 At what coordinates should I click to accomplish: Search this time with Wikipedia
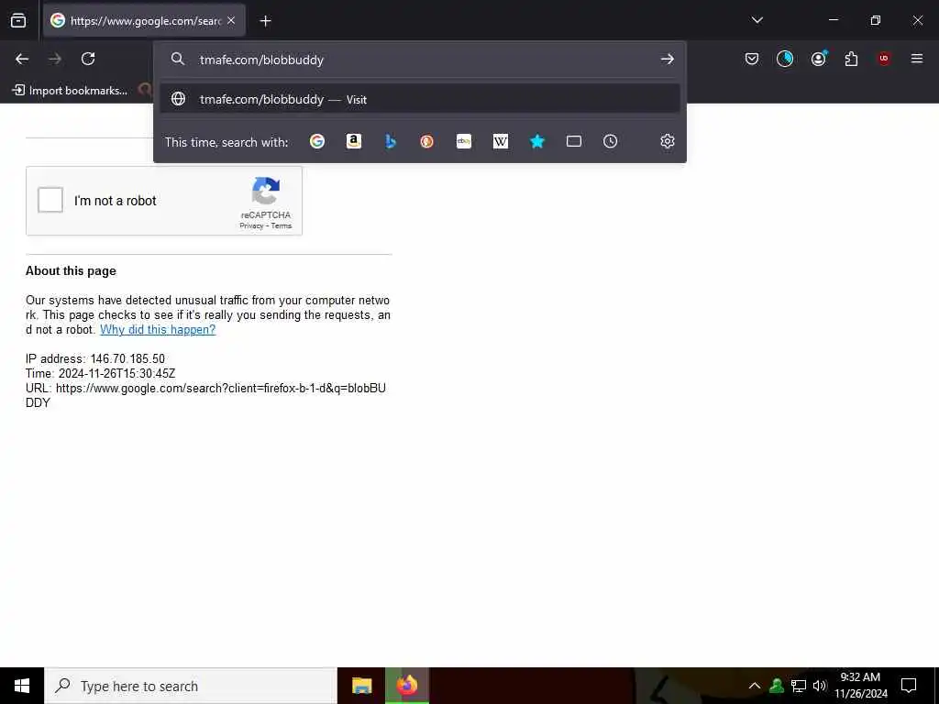click(x=501, y=141)
